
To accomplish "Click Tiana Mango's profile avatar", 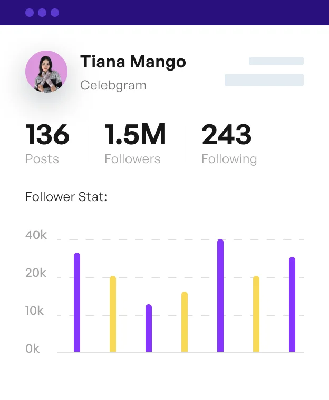I will click(46, 72).
